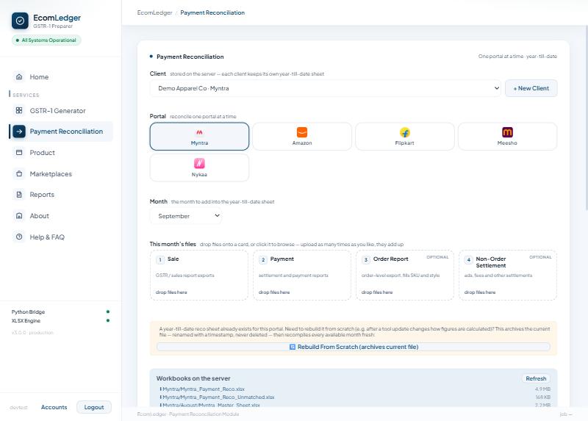This screenshot has width=588, height=421.
Task: Click the Meesho logo icon
Action: 507,132
